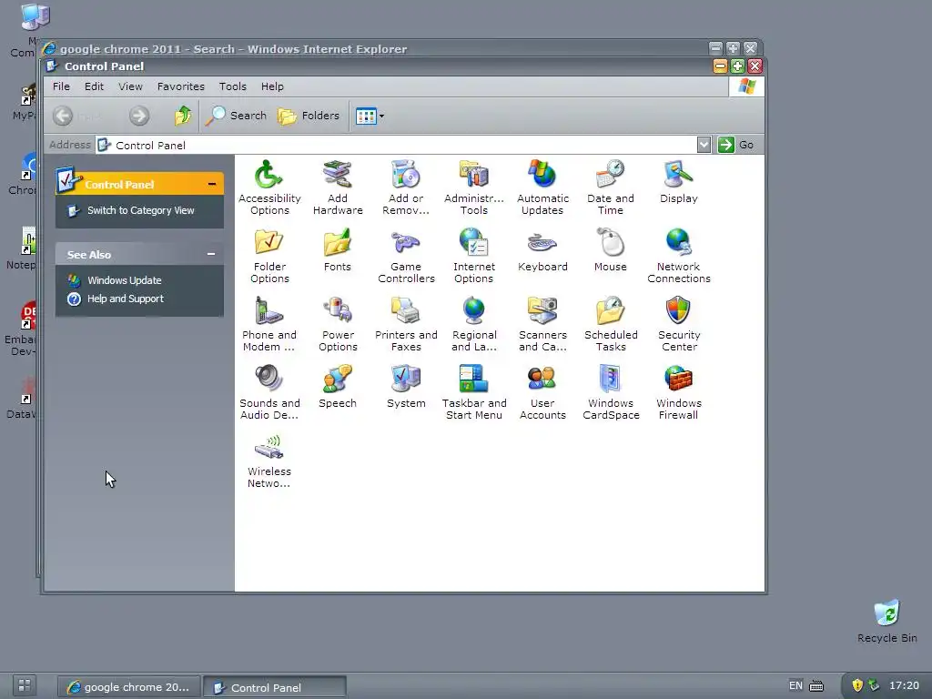
Task: Select the Recycle Bin desktop icon
Action: coord(886,622)
